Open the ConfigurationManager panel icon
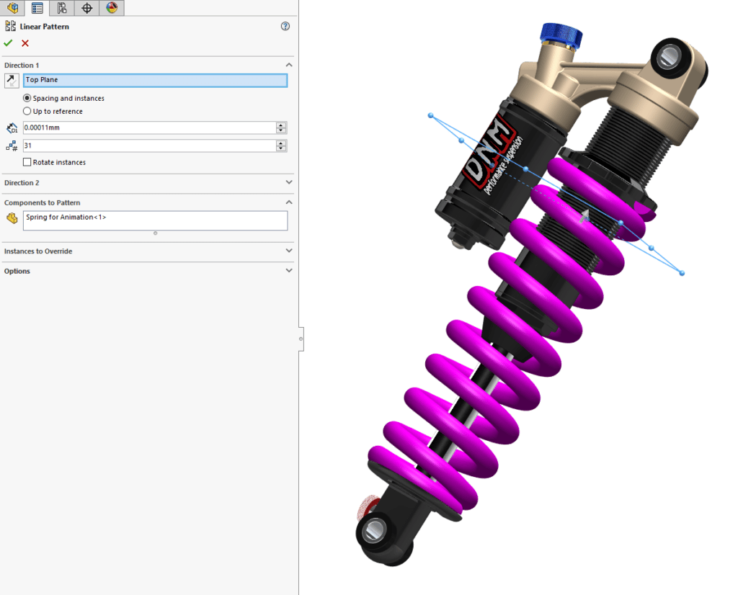The image size is (738, 595). pos(61,8)
